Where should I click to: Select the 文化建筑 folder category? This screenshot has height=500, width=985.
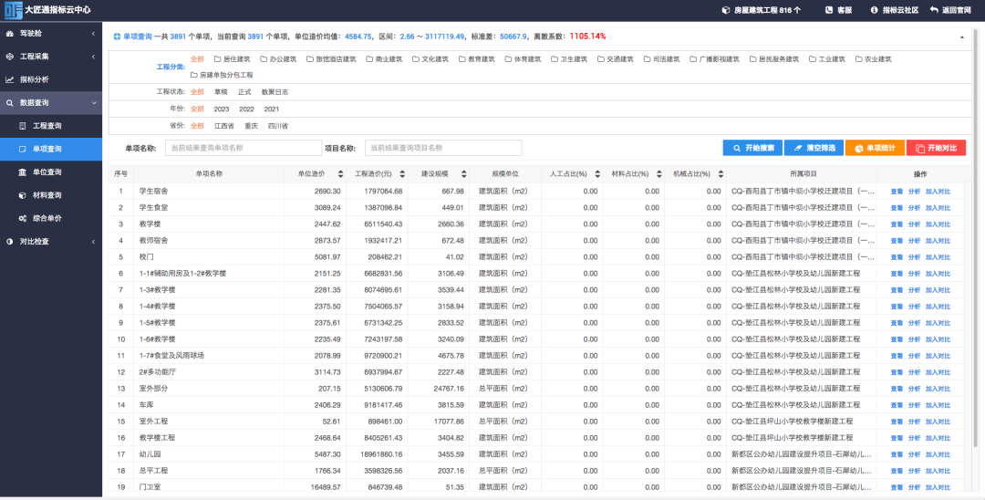[430, 59]
